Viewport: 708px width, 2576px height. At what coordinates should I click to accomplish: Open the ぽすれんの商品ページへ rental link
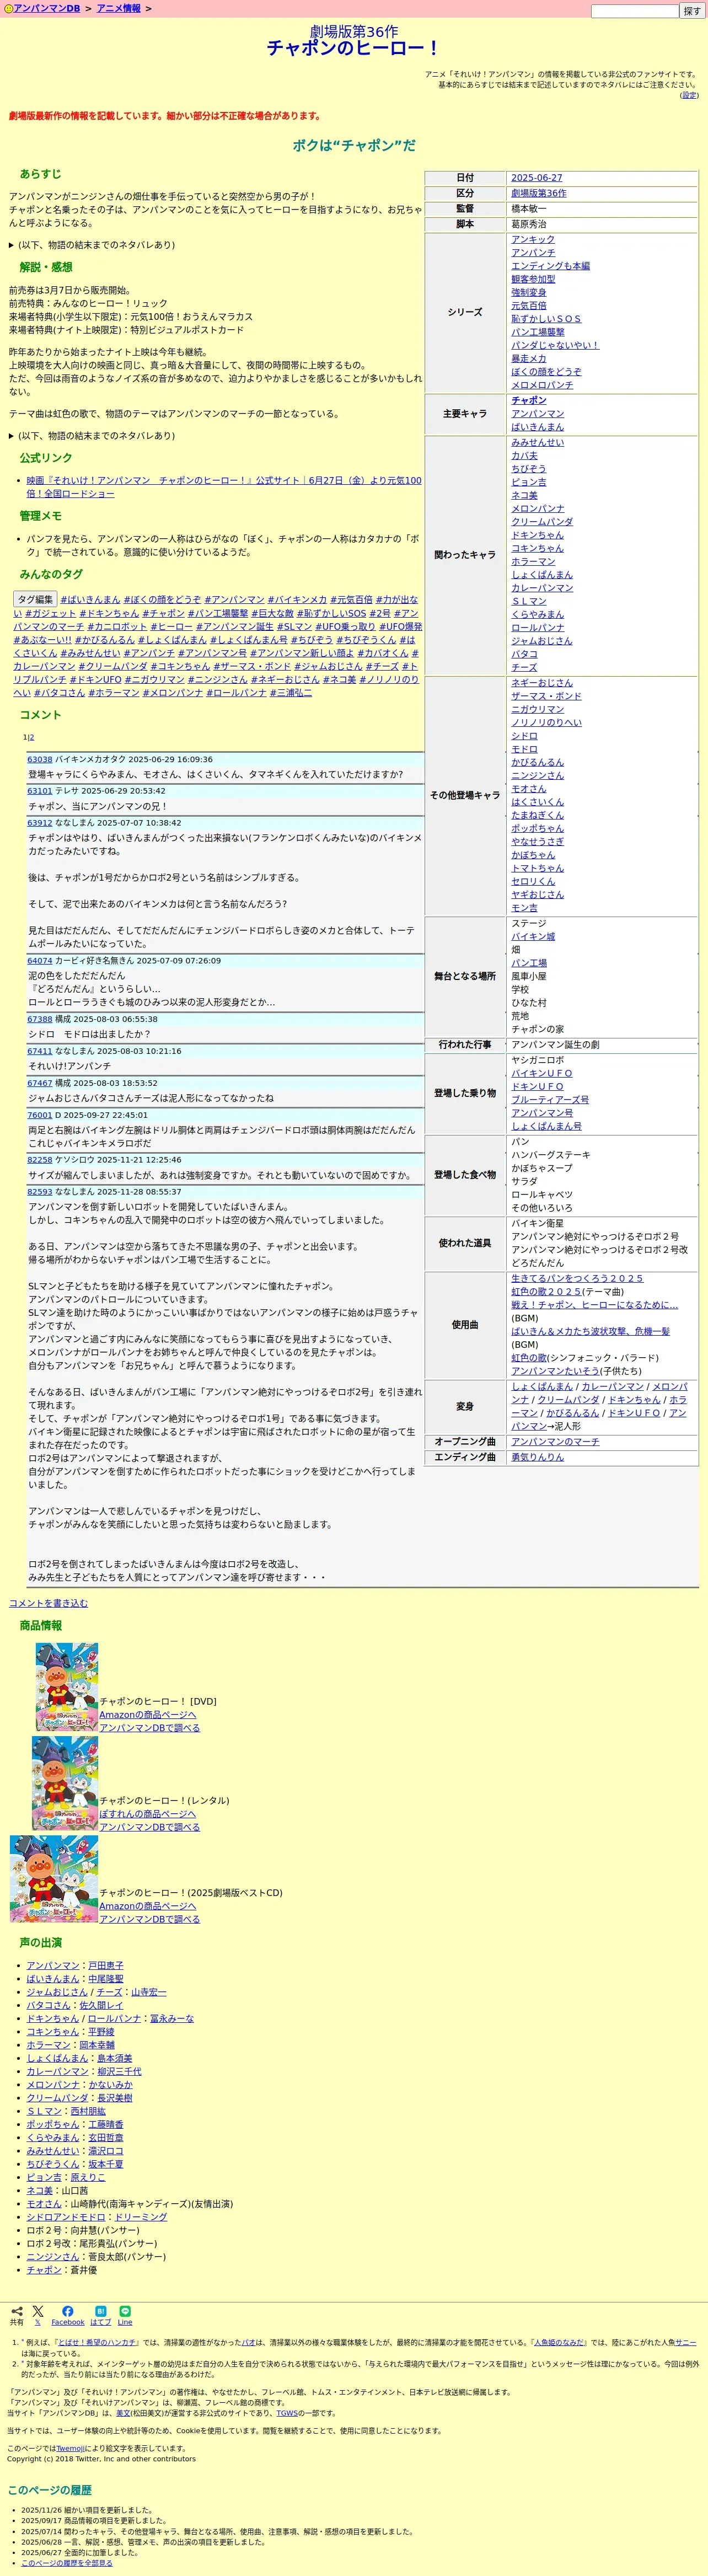point(147,1814)
